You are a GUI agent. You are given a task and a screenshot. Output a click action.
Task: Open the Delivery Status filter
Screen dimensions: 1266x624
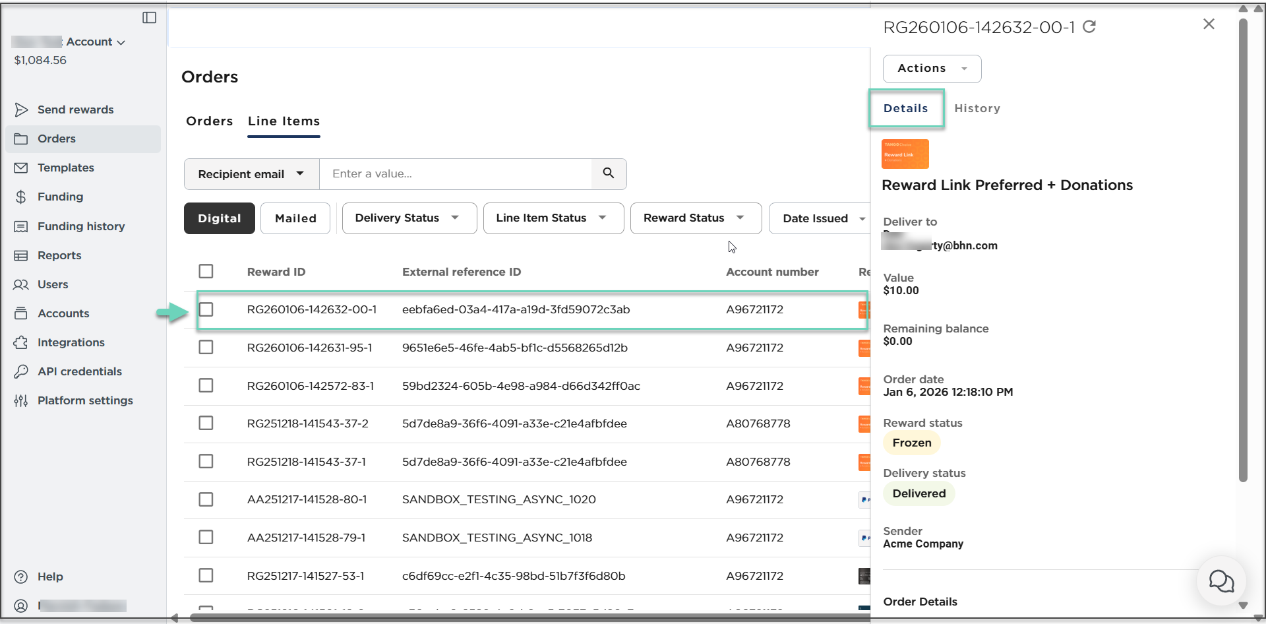pyautogui.click(x=409, y=218)
